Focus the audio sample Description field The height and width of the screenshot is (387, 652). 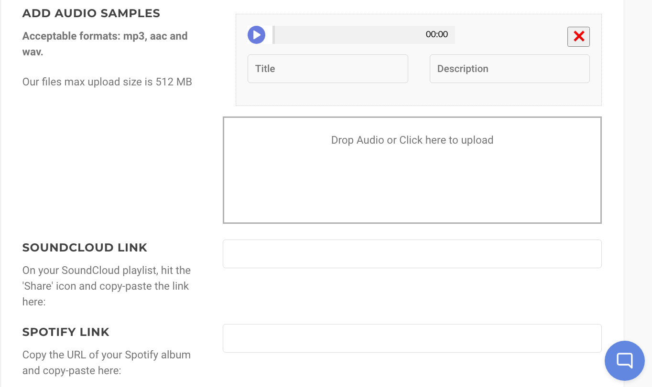pos(509,69)
